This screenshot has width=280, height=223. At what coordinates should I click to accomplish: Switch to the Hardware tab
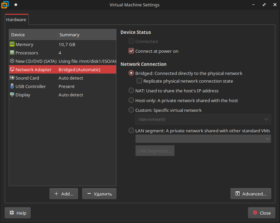click(x=16, y=20)
